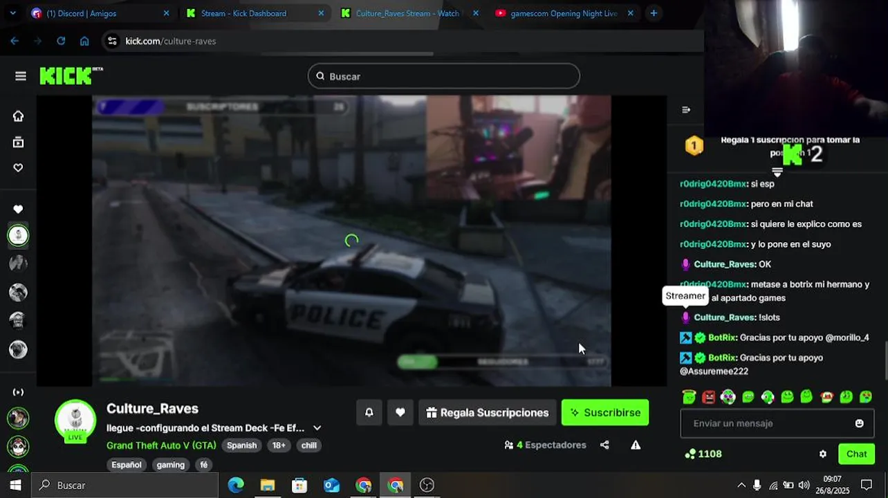Toggle stream notifications bell

click(x=369, y=412)
